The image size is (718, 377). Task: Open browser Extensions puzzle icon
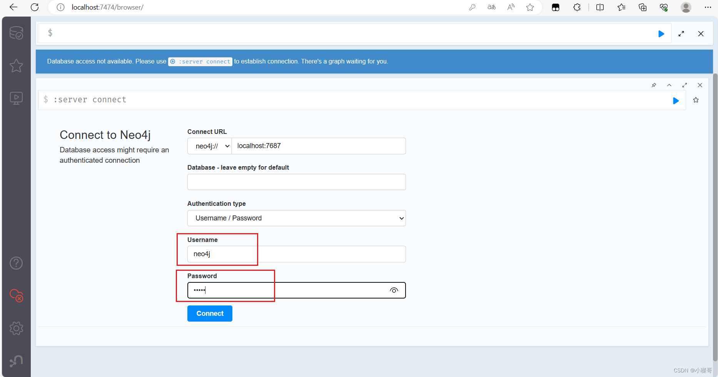pos(577,7)
